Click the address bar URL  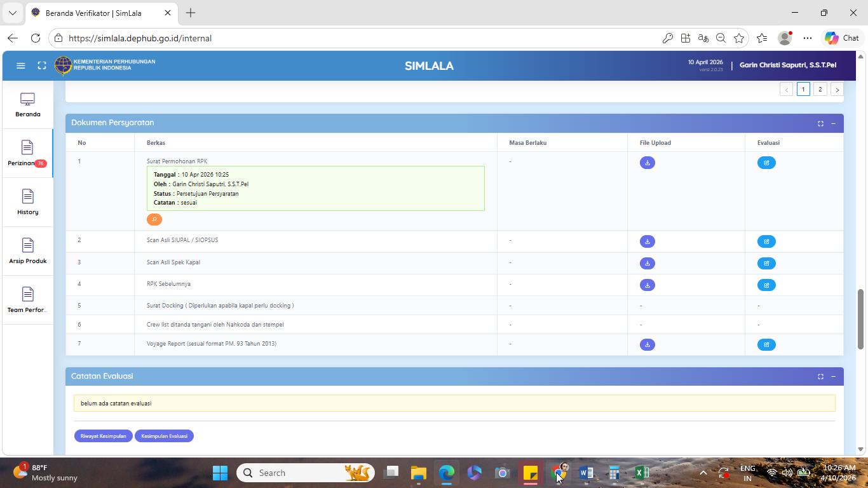click(x=140, y=38)
